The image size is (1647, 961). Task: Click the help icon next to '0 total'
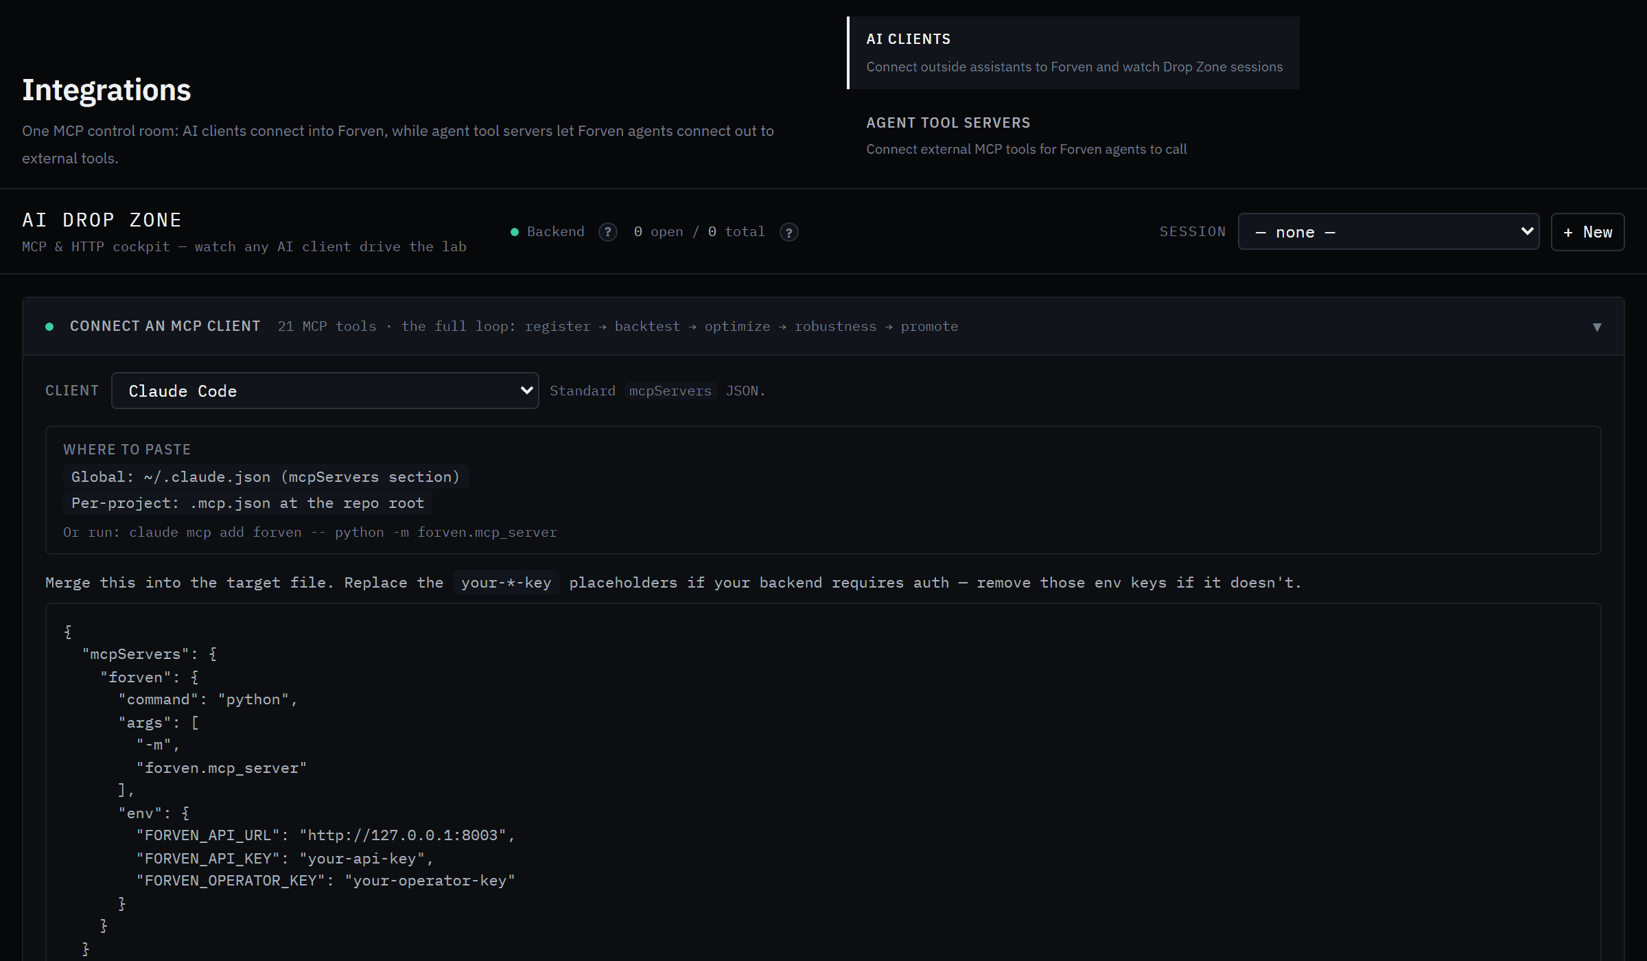point(789,232)
